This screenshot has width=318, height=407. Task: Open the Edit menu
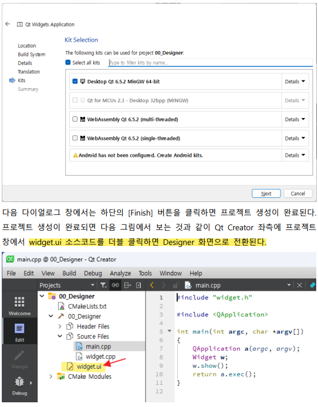[x=29, y=273]
